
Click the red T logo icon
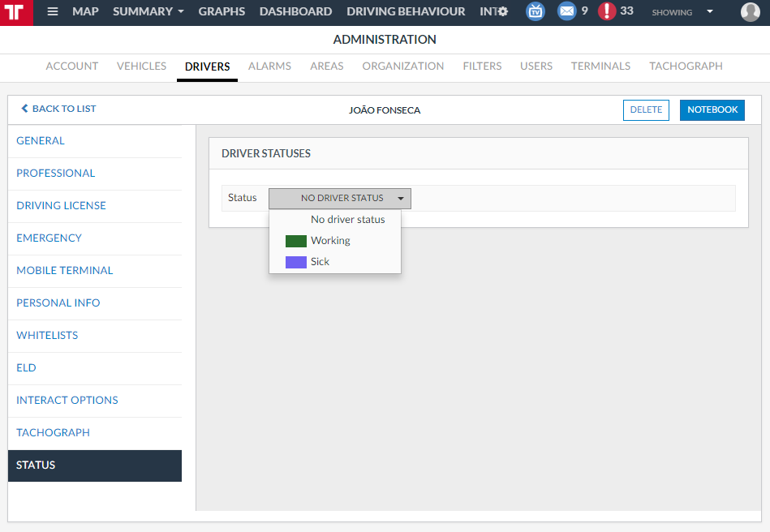tap(16, 12)
